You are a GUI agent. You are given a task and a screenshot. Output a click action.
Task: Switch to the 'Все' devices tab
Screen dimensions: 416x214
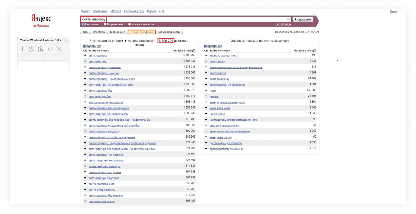tap(85, 32)
